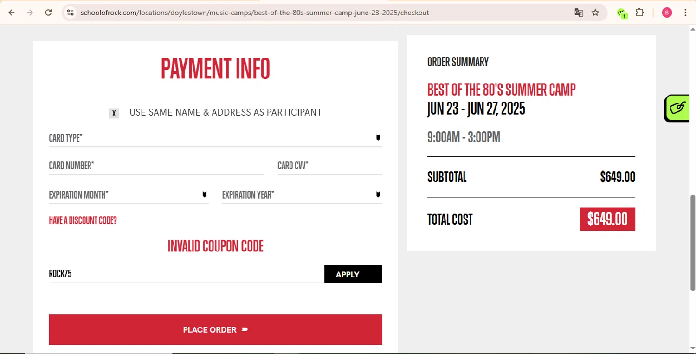Bookmark this page with star icon

tap(596, 13)
